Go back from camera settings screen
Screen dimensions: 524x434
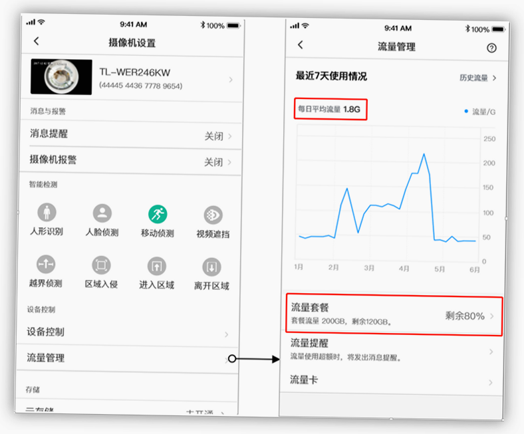tap(37, 41)
